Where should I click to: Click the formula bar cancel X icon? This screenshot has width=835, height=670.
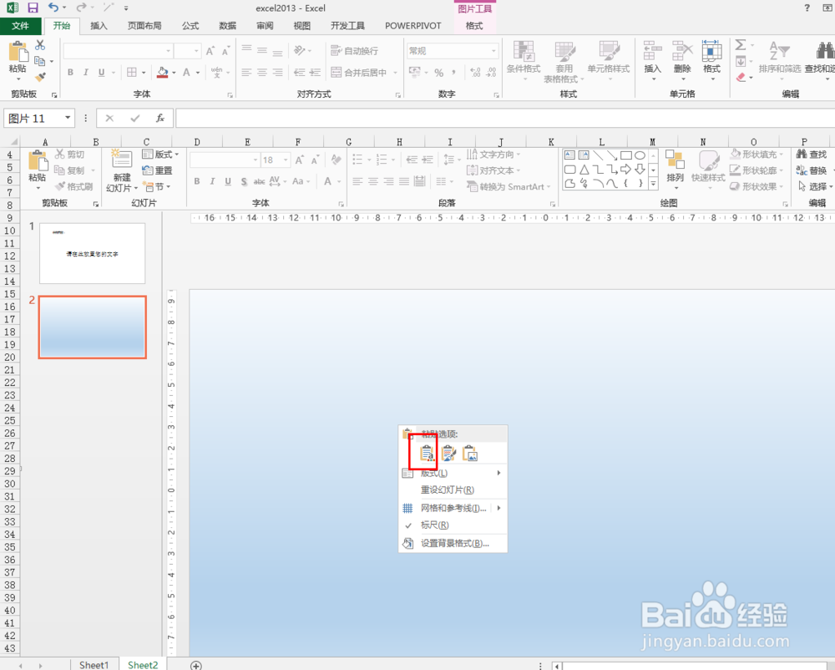[x=109, y=119]
